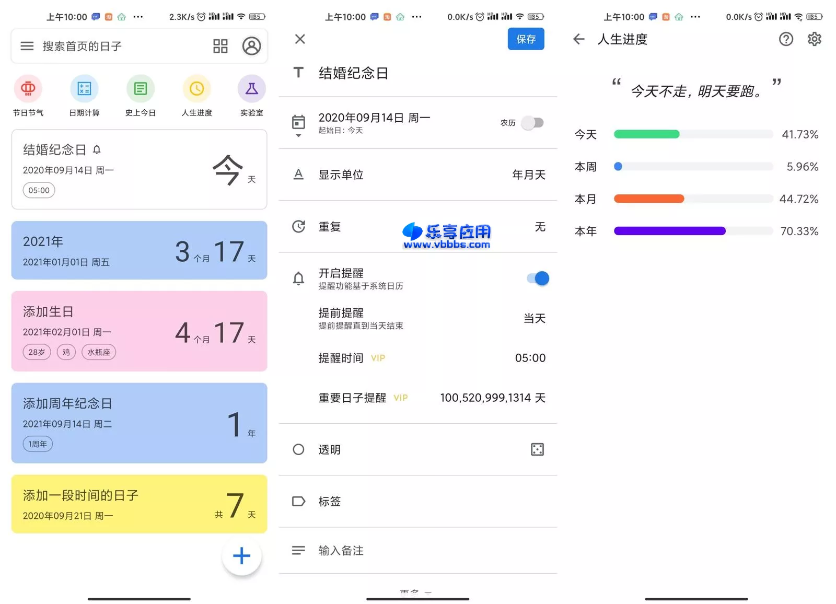Tap the bell icon on 结婚纪念日 card
836x604 pixels.
pos(97,149)
